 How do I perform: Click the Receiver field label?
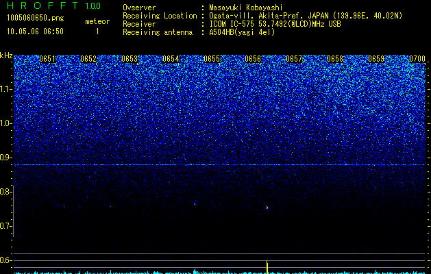click(x=139, y=24)
